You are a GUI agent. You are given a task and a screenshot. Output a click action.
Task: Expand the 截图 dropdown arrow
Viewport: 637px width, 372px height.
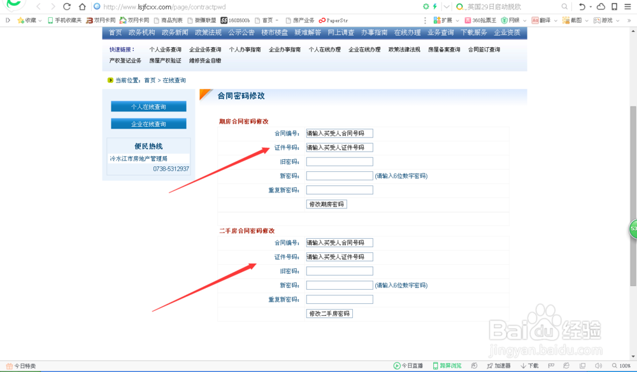[587, 21]
